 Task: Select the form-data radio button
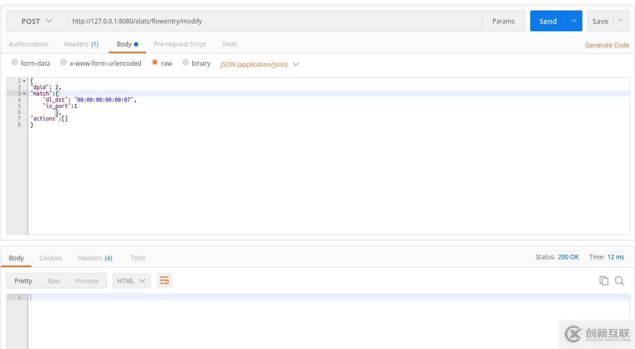15,63
